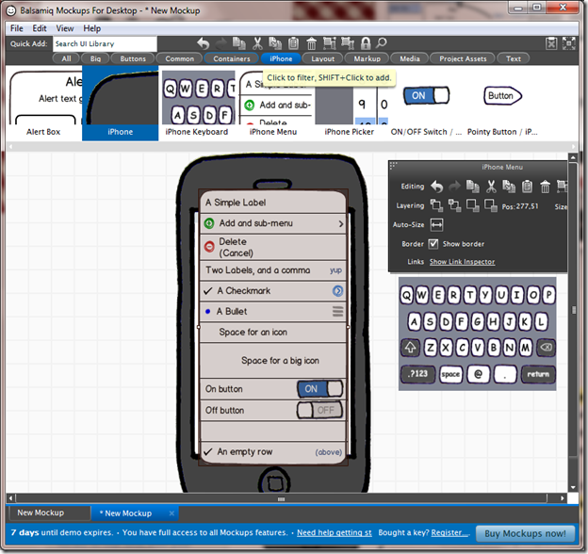Screen dimensions: 588x554
Task: Click the Quick Add search field
Action: [104, 43]
